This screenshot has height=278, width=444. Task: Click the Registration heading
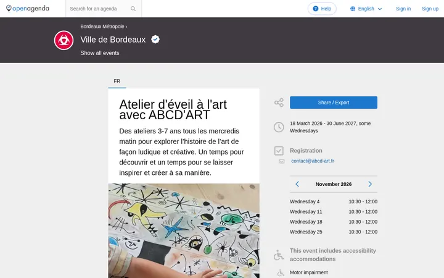pos(306,151)
